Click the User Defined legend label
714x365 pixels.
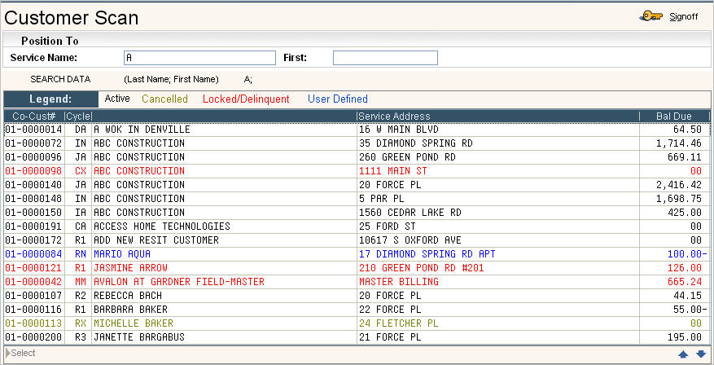[337, 99]
